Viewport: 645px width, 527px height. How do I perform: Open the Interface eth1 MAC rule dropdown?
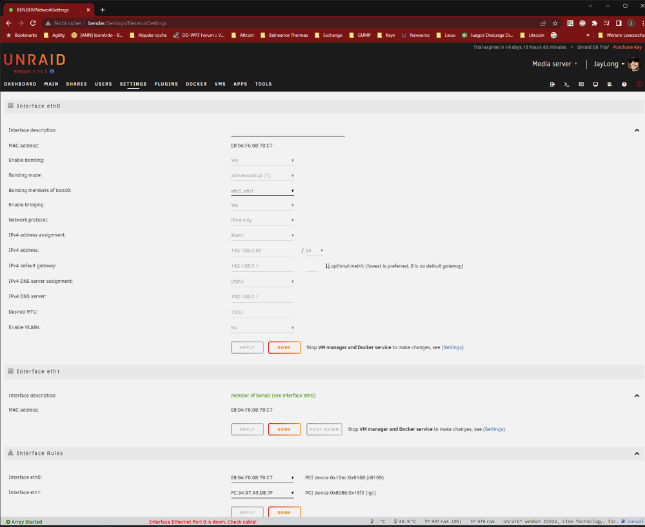click(263, 493)
